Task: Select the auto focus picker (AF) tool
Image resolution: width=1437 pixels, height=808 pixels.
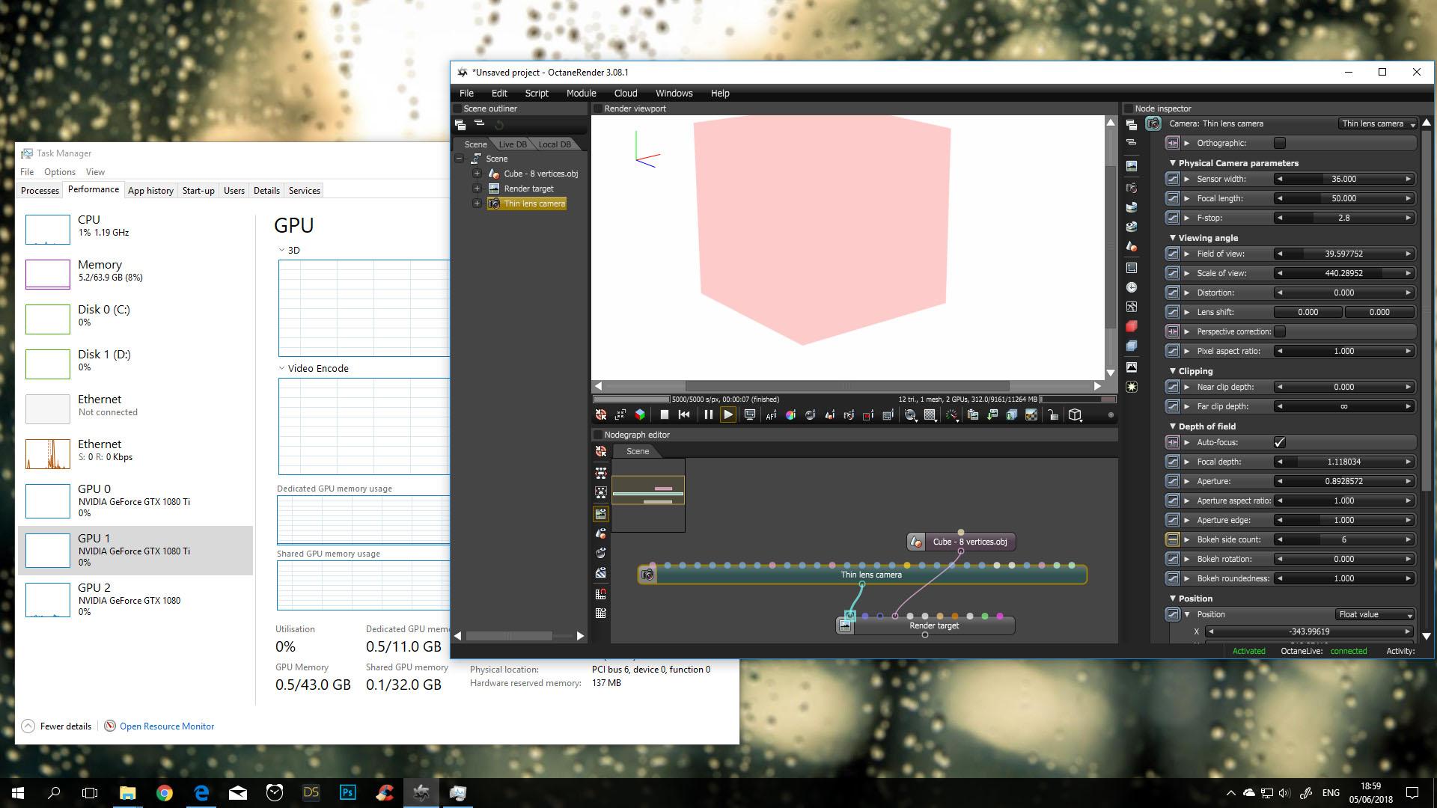Action: (771, 415)
